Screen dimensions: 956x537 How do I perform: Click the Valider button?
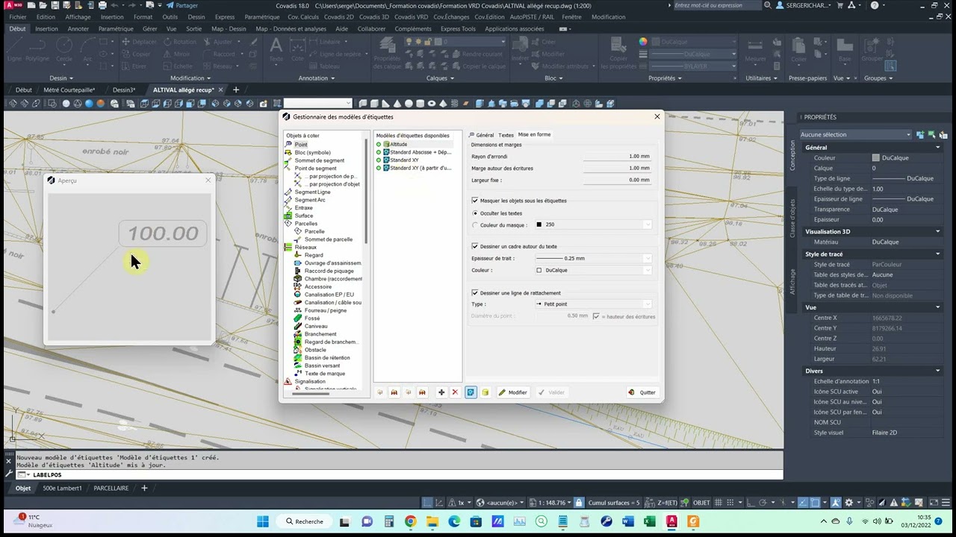[552, 392]
